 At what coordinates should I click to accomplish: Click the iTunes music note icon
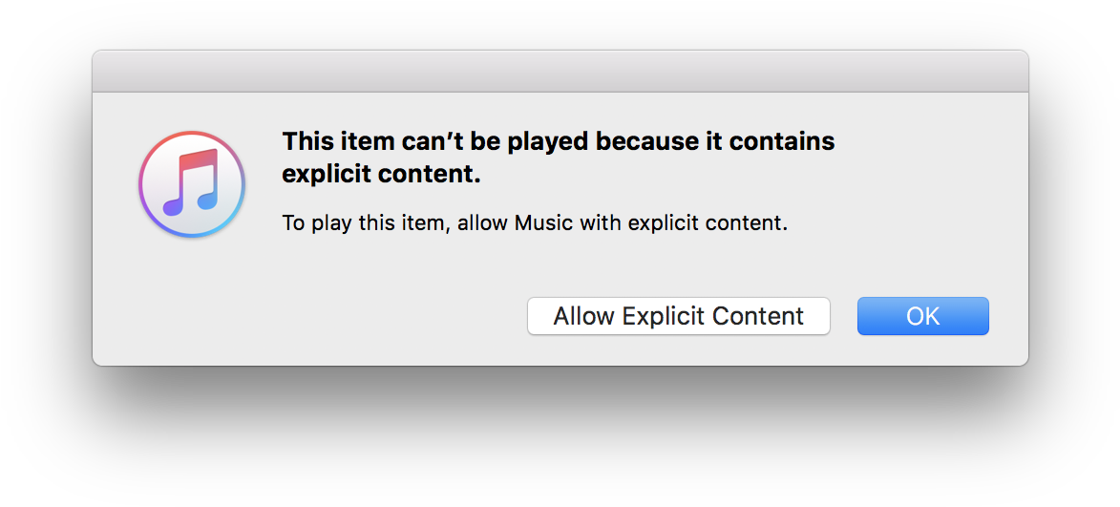(x=192, y=184)
